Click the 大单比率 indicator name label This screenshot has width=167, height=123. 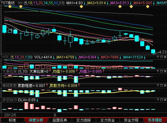coord(9,71)
